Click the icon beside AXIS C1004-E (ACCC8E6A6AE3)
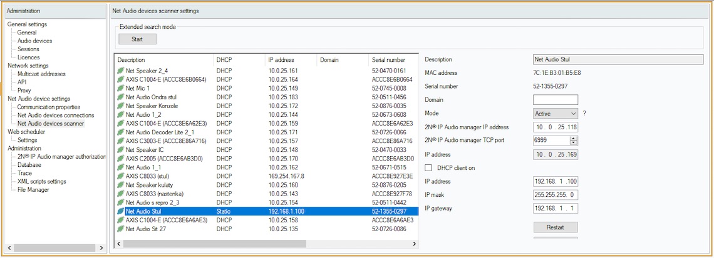 121,221
